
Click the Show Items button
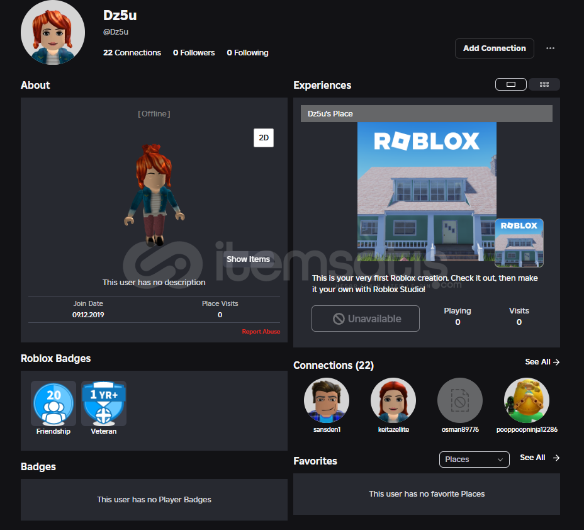pyautogui.click(x=248, y=259)
